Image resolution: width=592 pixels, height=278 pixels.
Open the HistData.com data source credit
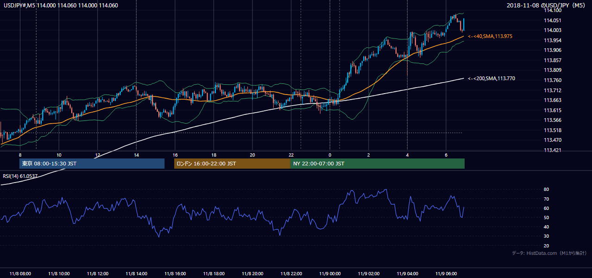pos(549,253)
